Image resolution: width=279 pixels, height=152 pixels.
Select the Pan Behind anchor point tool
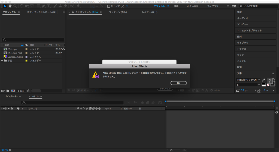(x=32, y=6)
